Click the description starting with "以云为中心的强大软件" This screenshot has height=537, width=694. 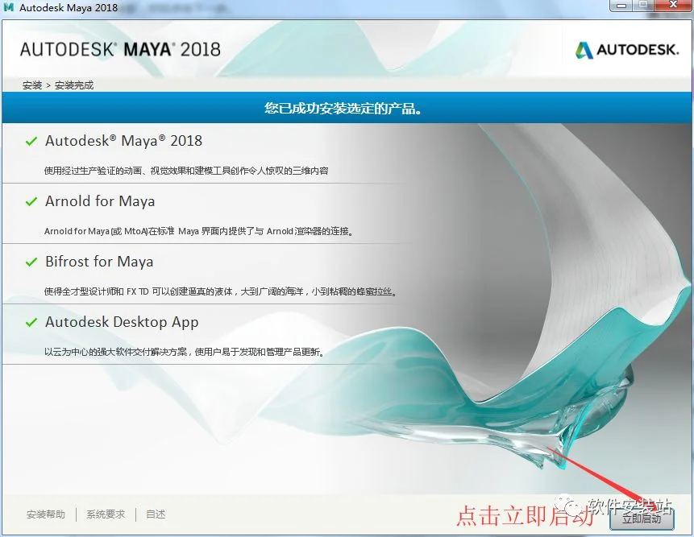pyautogui.click(x=184, y=353)
